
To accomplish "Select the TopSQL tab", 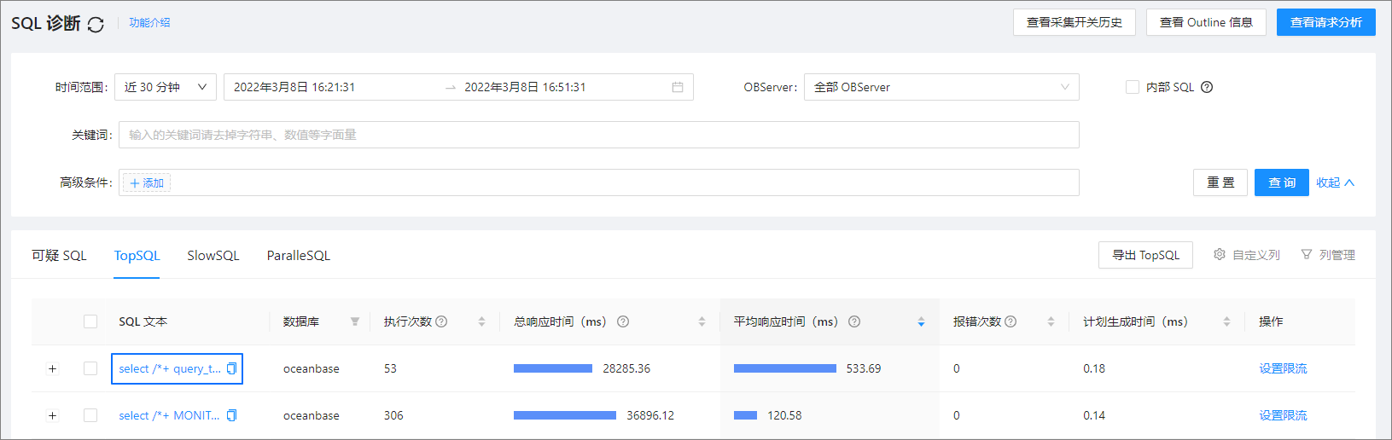I will tap(137, 255).
